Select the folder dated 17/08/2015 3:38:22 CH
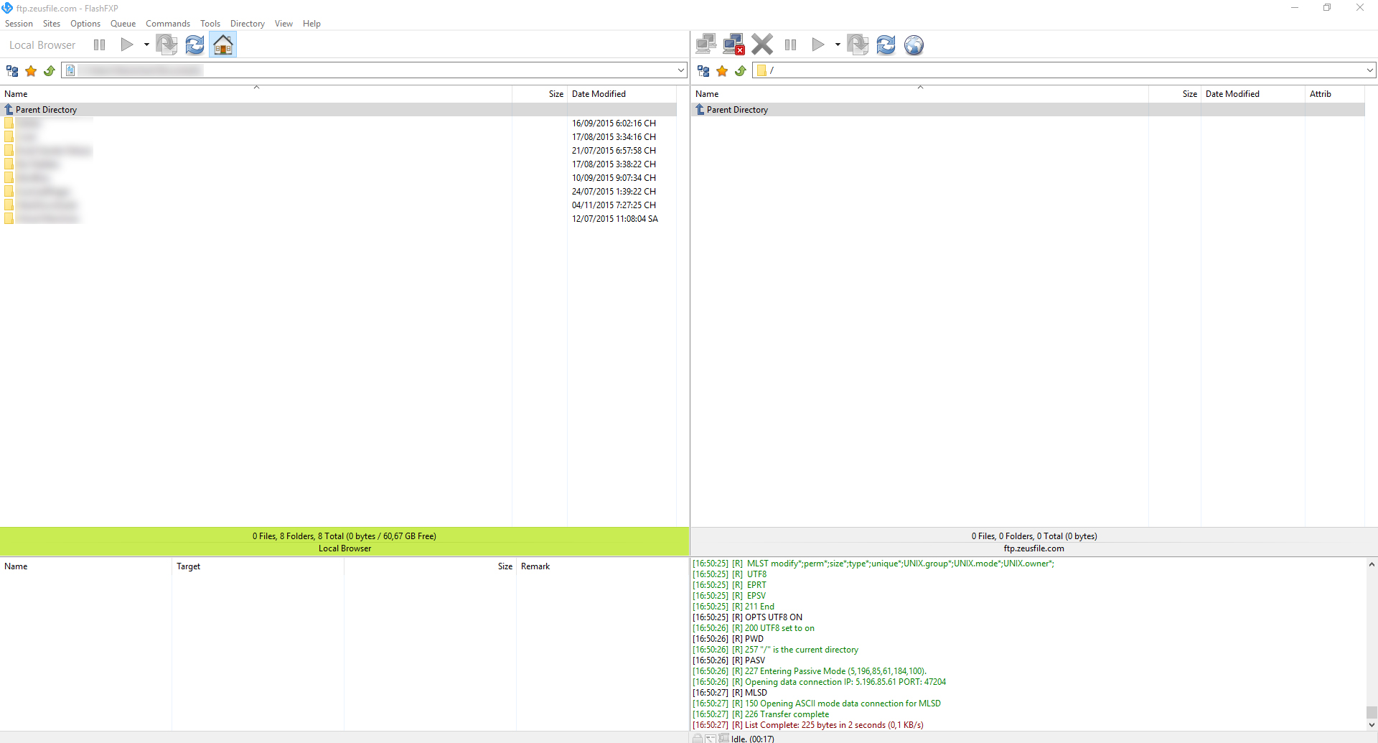 tap(338, 164)
